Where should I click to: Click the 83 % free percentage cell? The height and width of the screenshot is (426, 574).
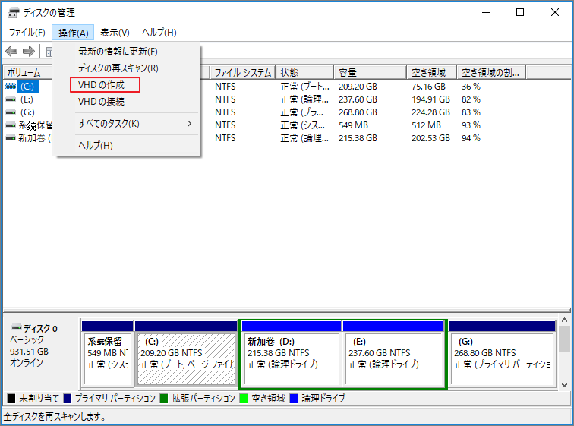tap(471, 112)
